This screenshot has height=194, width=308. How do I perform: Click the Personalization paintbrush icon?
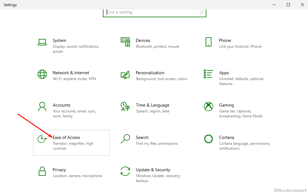click(125, 75)
